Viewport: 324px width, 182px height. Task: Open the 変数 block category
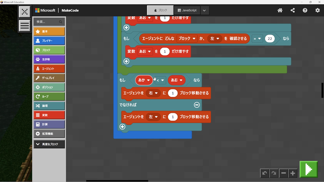click(x=49, y=115)
